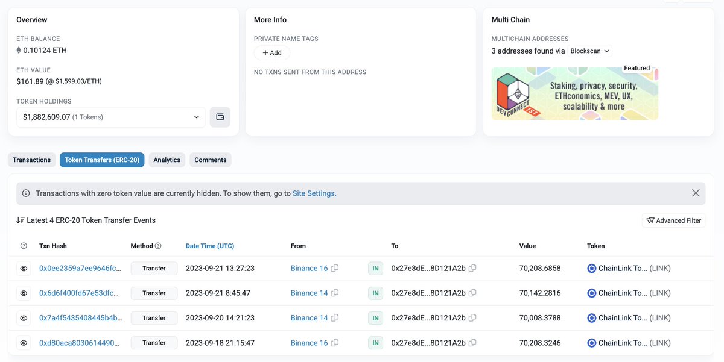Click the Add button under Private Name Tags
Image resolution: width=724 pixels, height=362 pixels.
271,52
